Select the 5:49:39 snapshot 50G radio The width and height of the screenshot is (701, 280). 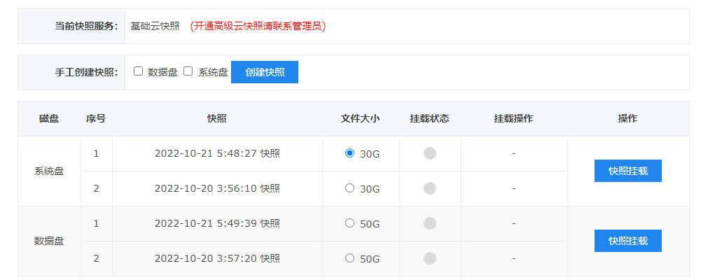coord(350,223)
